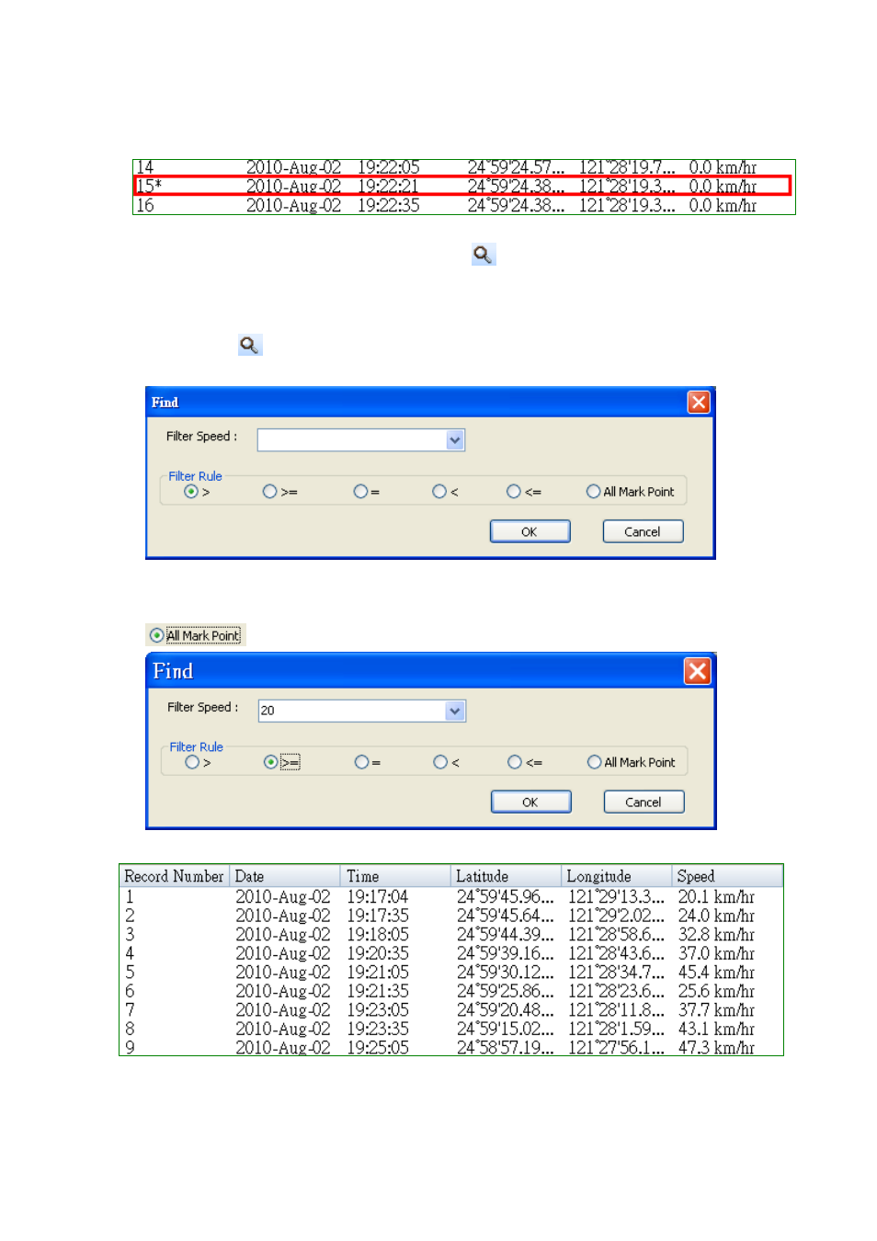Click OK in the speed-20 Find dialog
The image size is (877, 1241).
[530, 802]
